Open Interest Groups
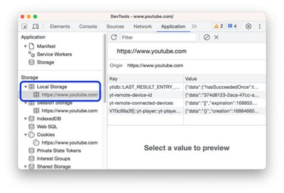This screenshot has height=193, width=284. [x=54, y=159]
